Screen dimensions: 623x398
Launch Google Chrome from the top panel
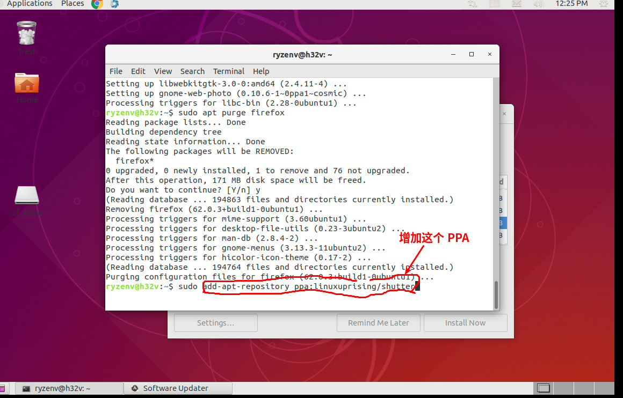(x=97, y=4)
